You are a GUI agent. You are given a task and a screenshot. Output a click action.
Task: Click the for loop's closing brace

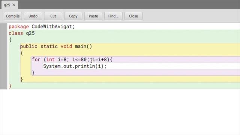click(33, 73)
